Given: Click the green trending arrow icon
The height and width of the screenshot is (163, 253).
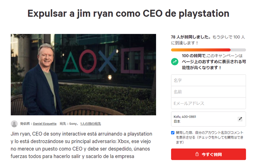Looking at the screenshot, I should pos(175,62).
